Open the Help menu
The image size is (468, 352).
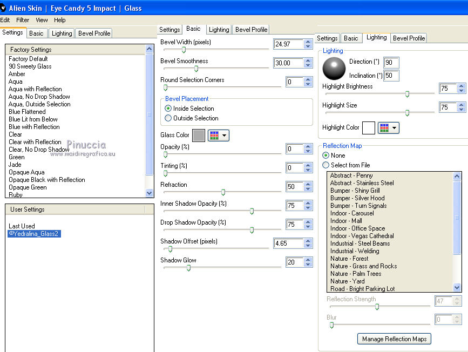60,20
